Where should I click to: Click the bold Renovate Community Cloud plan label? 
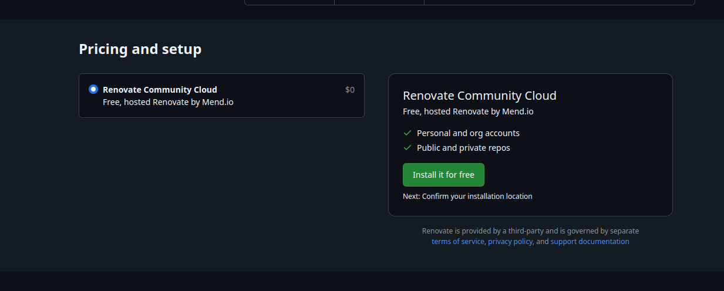[x=160, y=90]
